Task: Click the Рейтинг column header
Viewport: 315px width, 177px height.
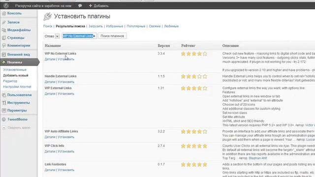Action: point(188,46)
